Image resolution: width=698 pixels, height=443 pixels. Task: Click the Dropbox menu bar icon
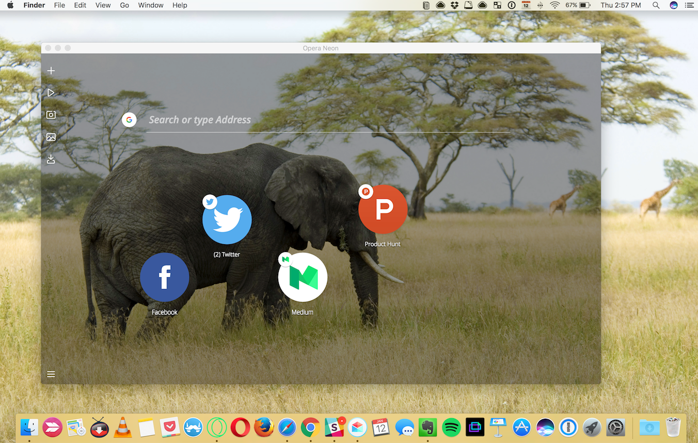click(x=455, y=5)
